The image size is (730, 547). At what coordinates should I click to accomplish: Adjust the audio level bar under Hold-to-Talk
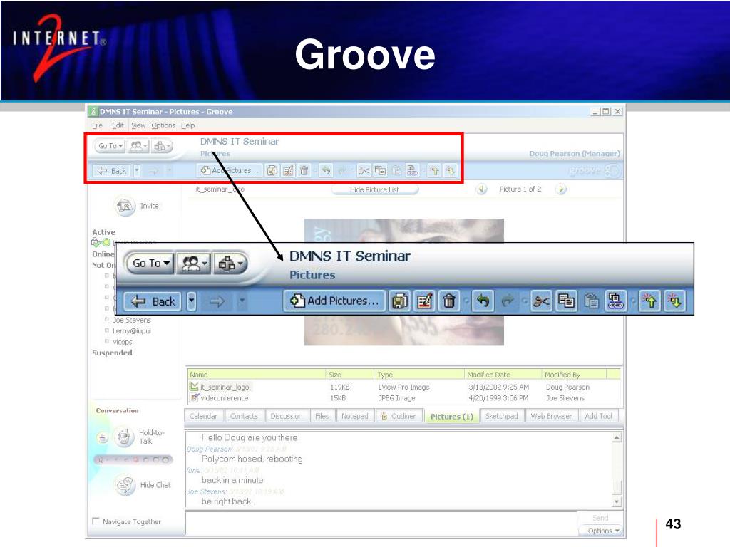[x=133, y=459]
